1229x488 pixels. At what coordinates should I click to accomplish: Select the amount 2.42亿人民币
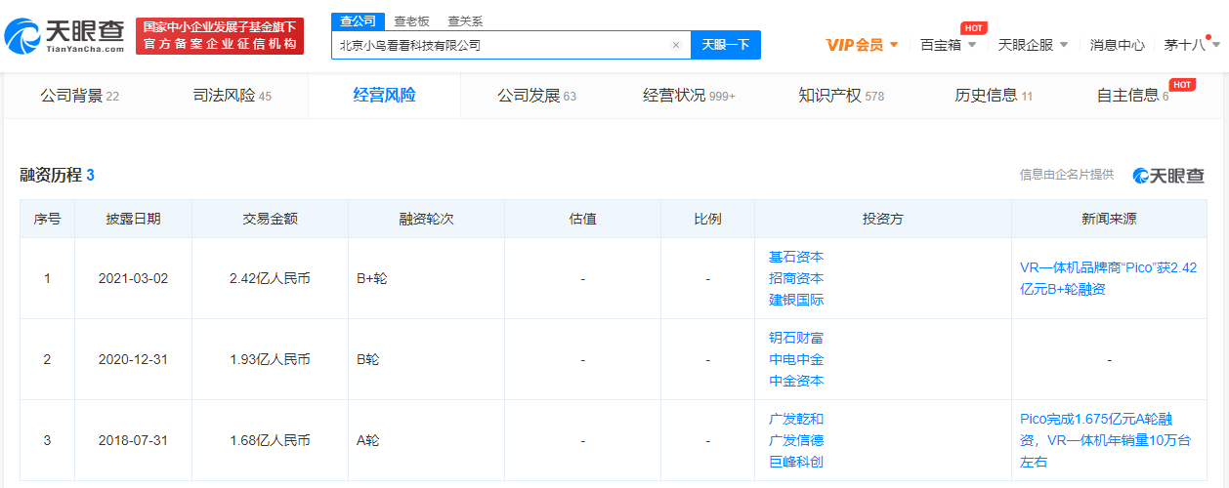tap(270, 279)
